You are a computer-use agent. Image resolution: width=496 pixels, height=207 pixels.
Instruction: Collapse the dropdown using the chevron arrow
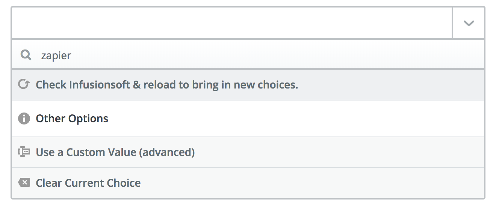(469, 23)
